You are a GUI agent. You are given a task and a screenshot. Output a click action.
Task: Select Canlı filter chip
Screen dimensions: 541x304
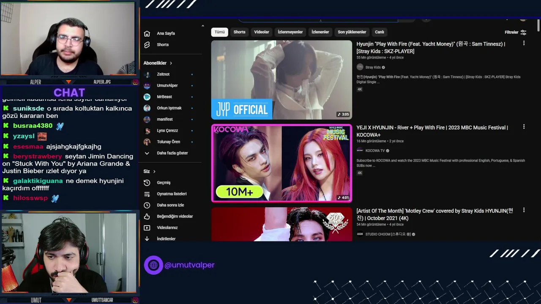click(x=380, y=32)
